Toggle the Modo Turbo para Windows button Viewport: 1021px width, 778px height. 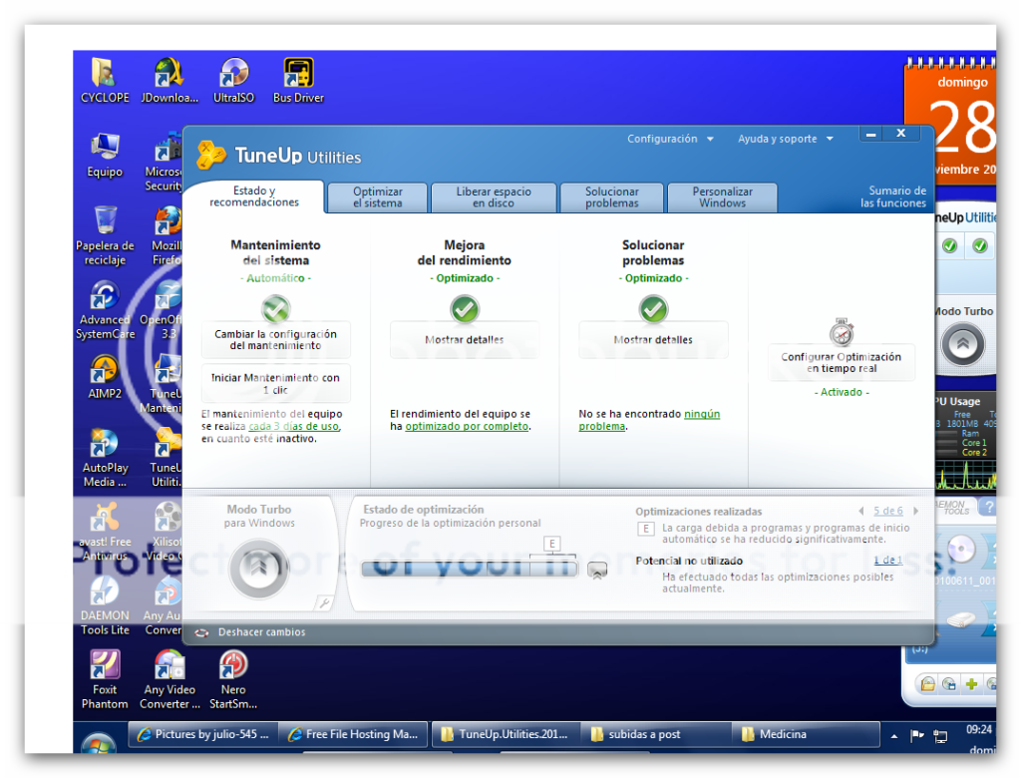[x=258, y=568]
